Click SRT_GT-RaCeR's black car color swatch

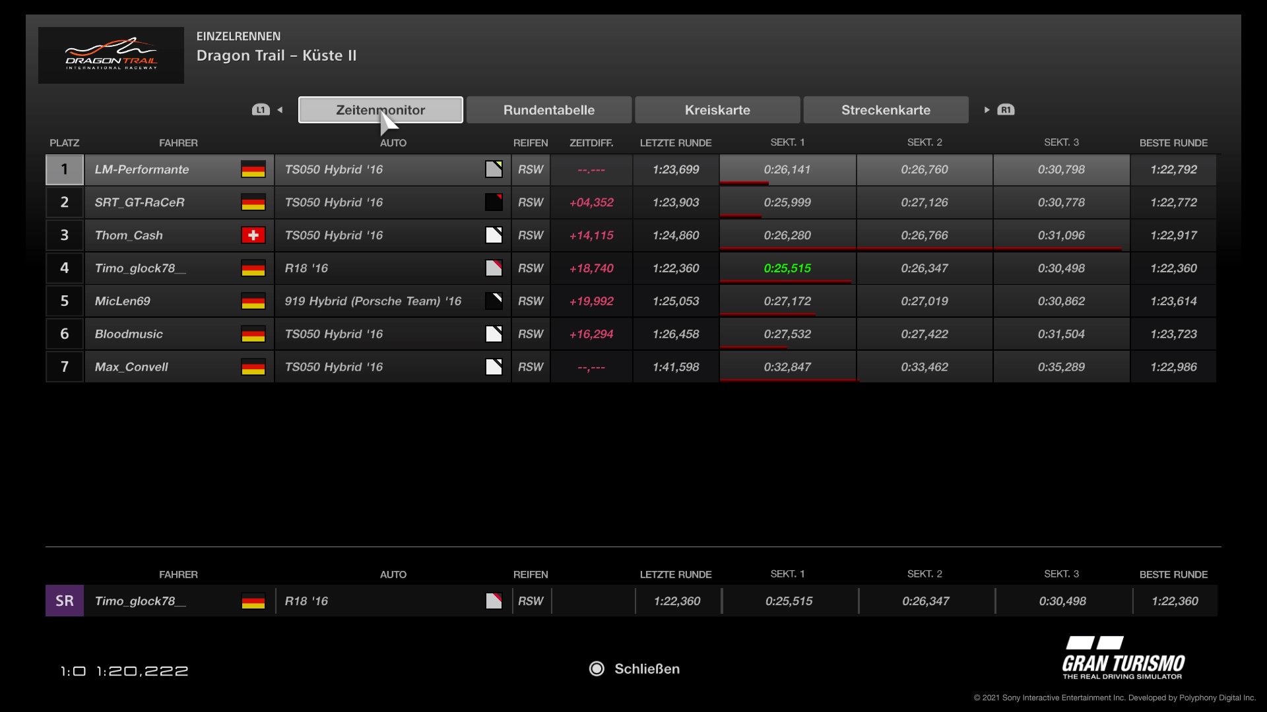(x=494, y=202)
